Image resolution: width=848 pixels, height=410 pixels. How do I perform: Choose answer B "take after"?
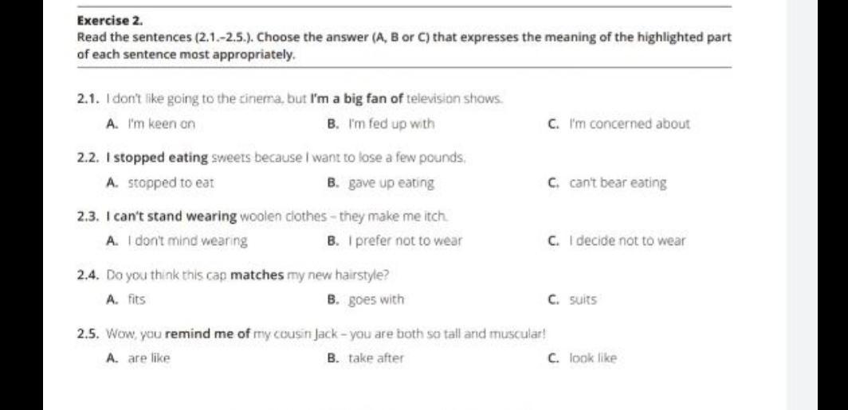(366, 358)
